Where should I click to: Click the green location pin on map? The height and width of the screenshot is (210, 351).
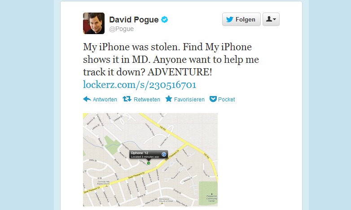[x=149, y=163]
